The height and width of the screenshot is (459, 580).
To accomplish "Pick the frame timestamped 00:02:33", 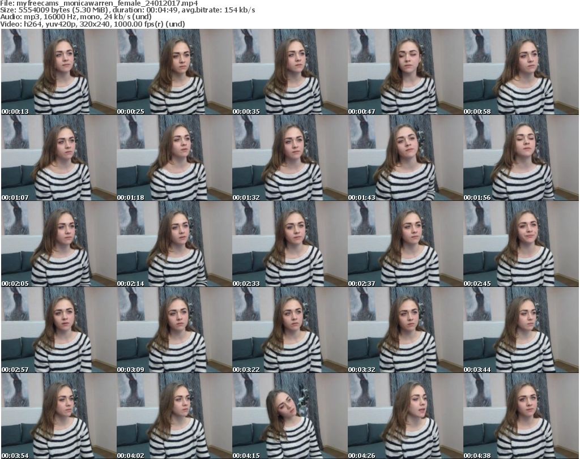I will (x=289, y=244).
